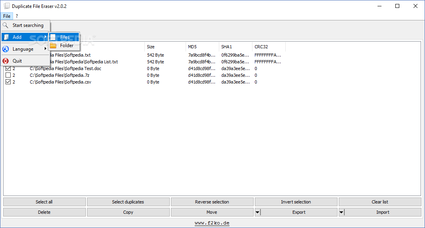Viewport: 425px width, 228px height.
Task: Click the Export button
Action: tap(299, 212)
